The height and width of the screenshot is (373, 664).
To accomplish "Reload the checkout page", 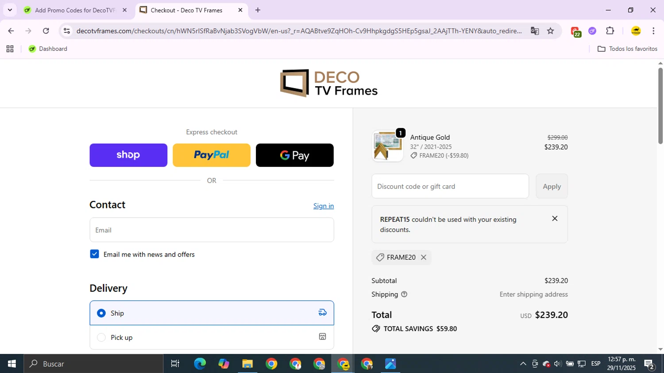I will pos(46,31).
